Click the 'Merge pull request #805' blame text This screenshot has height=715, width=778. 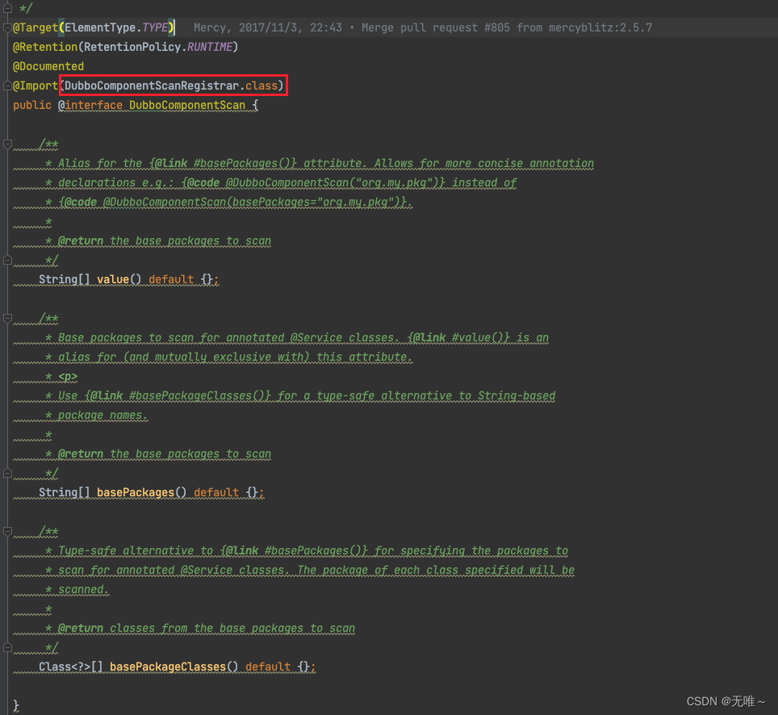point(436,27)
